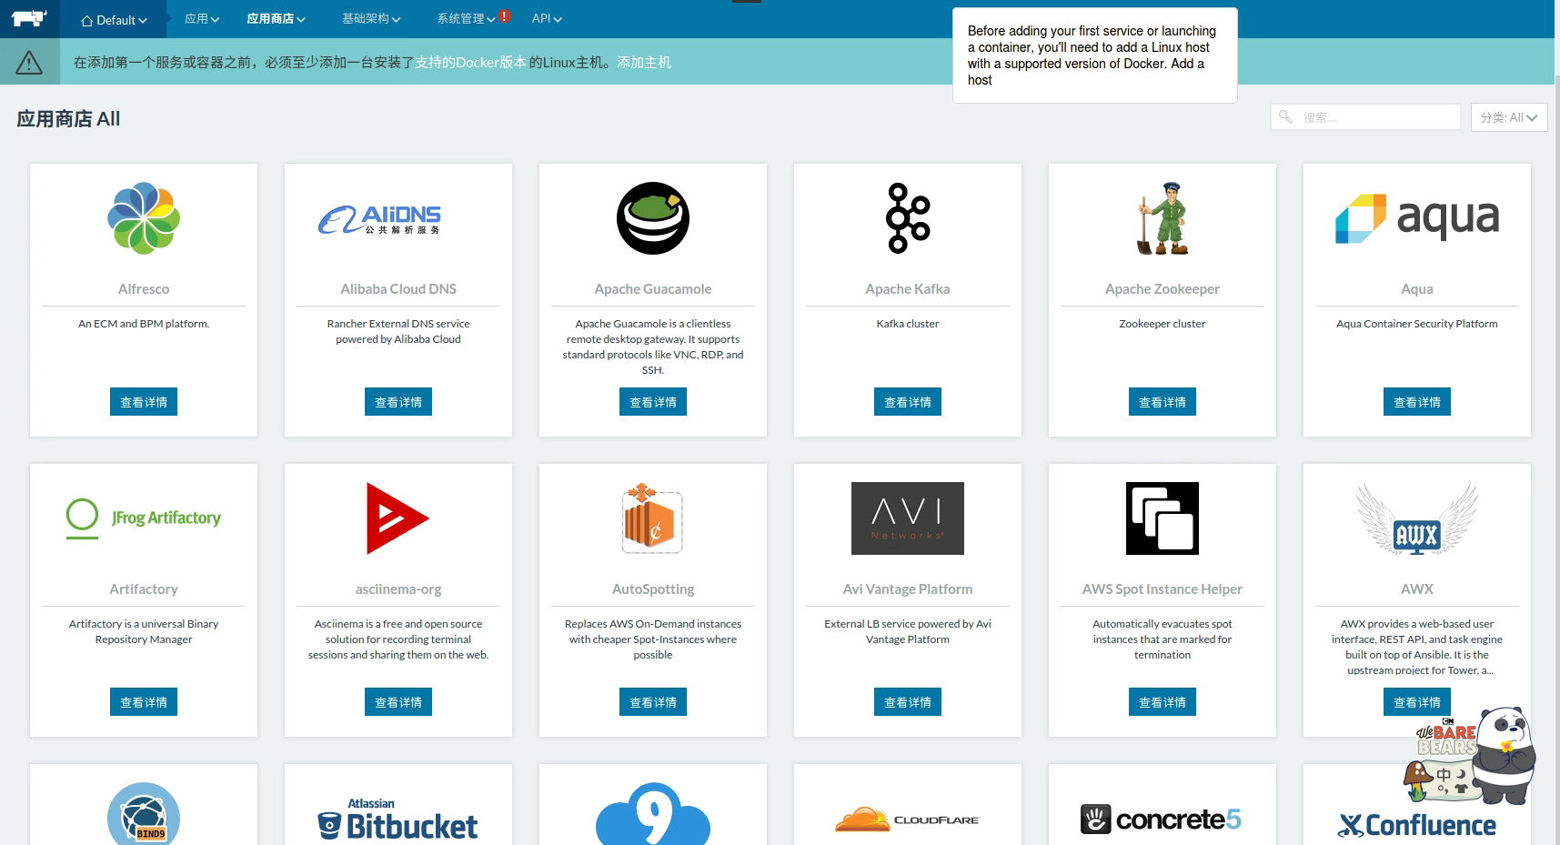Click the Avi Vantage Platform title
The width and height of the screenshot is (1560, 845).
coord(908,589)
